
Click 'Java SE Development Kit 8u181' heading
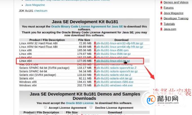pos(85,22)
